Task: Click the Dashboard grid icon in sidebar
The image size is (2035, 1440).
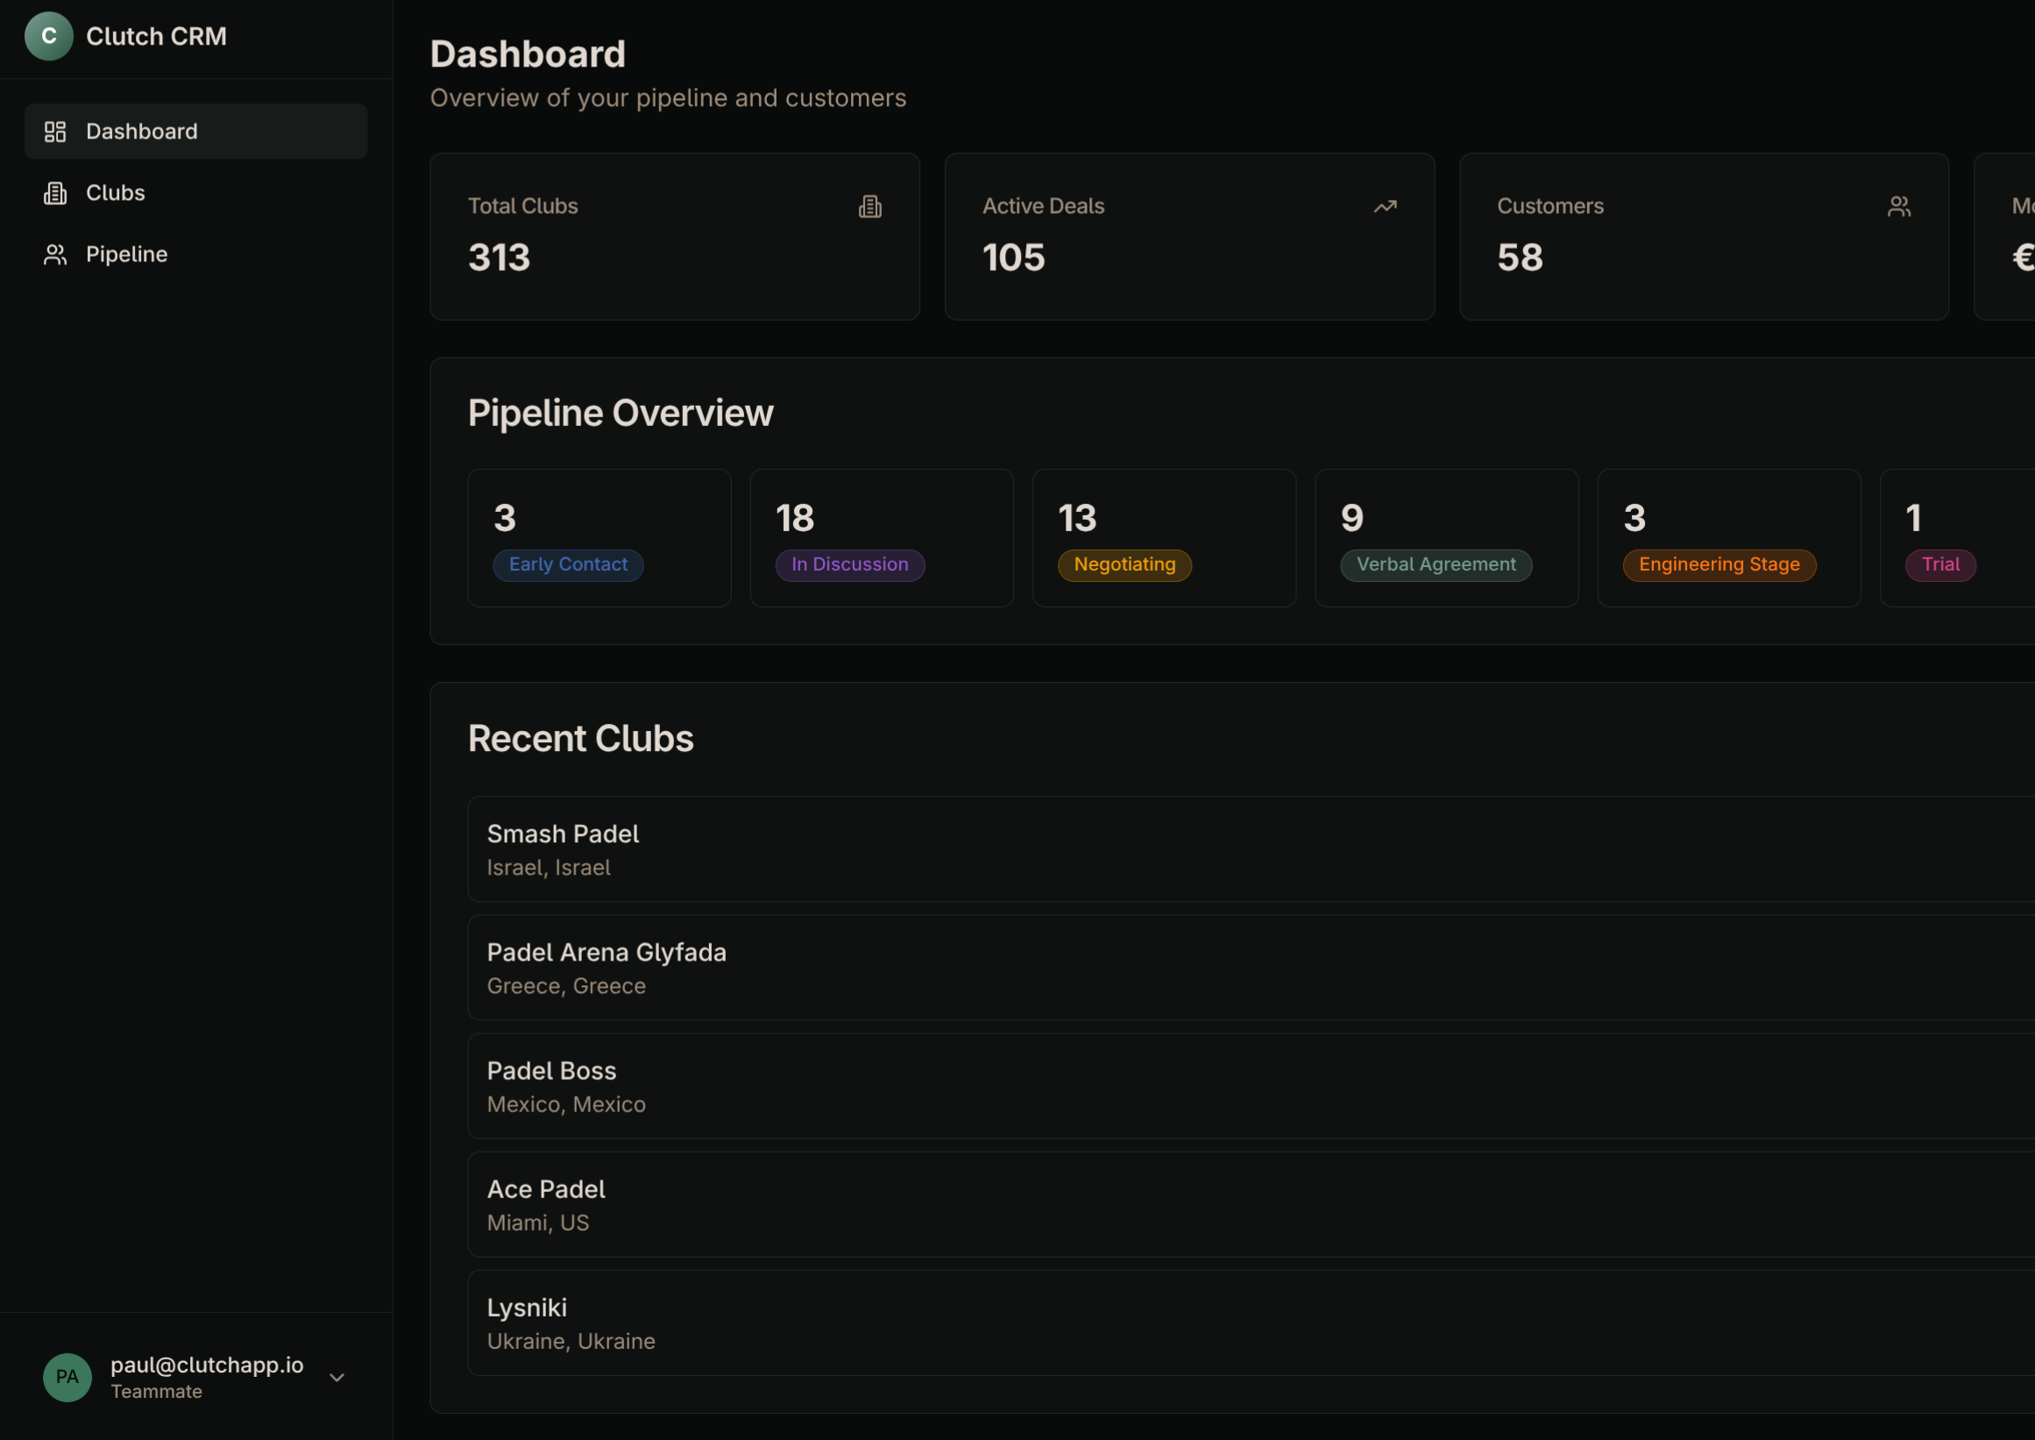Action: coord(55,131)
